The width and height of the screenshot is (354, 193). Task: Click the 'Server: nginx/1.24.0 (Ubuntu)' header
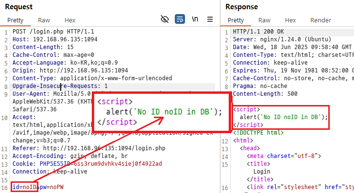pos(282,39)
